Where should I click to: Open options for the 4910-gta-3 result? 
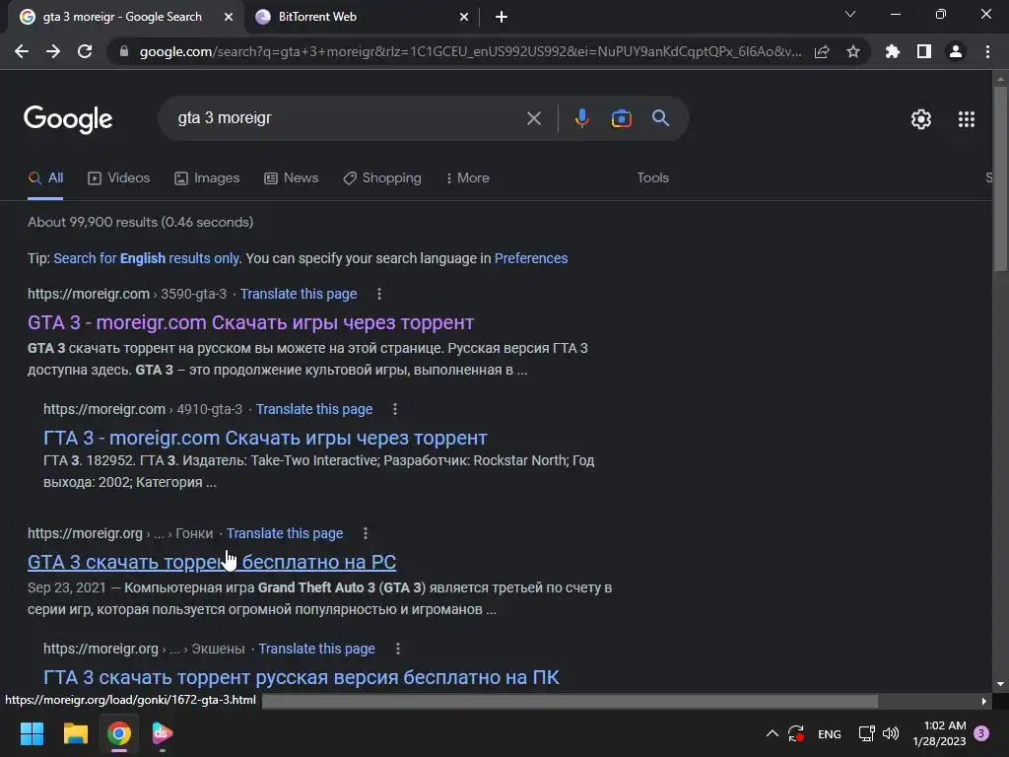point(395,409)
